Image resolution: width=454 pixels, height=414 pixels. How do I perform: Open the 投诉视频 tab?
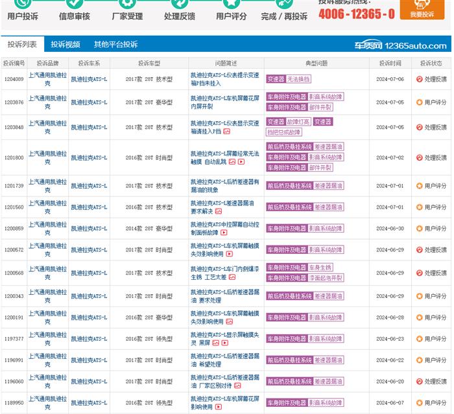click(x=66, y=44)
